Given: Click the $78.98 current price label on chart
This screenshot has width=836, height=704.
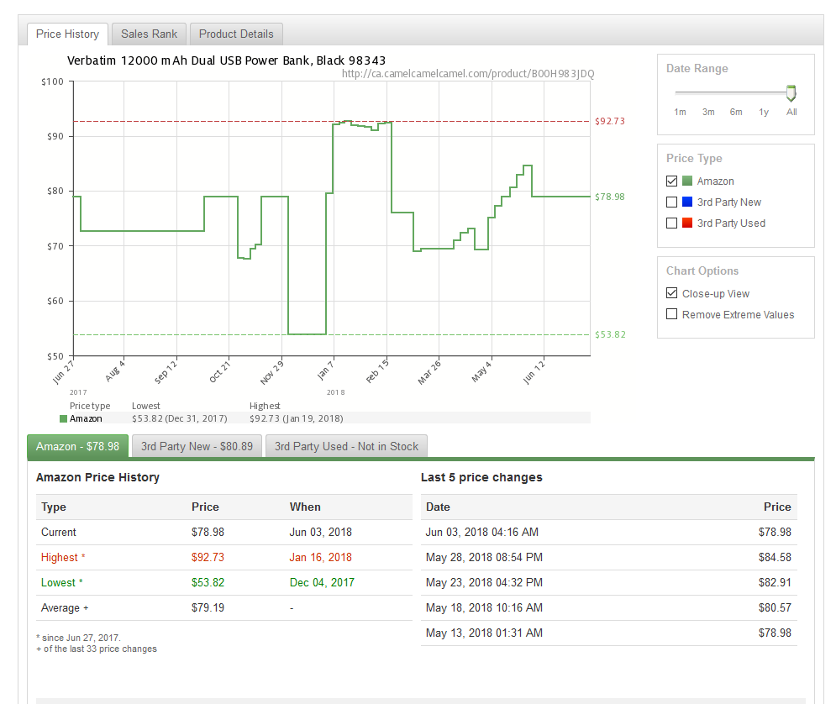Looking at the screenshot, I should [x=610, y=197].
